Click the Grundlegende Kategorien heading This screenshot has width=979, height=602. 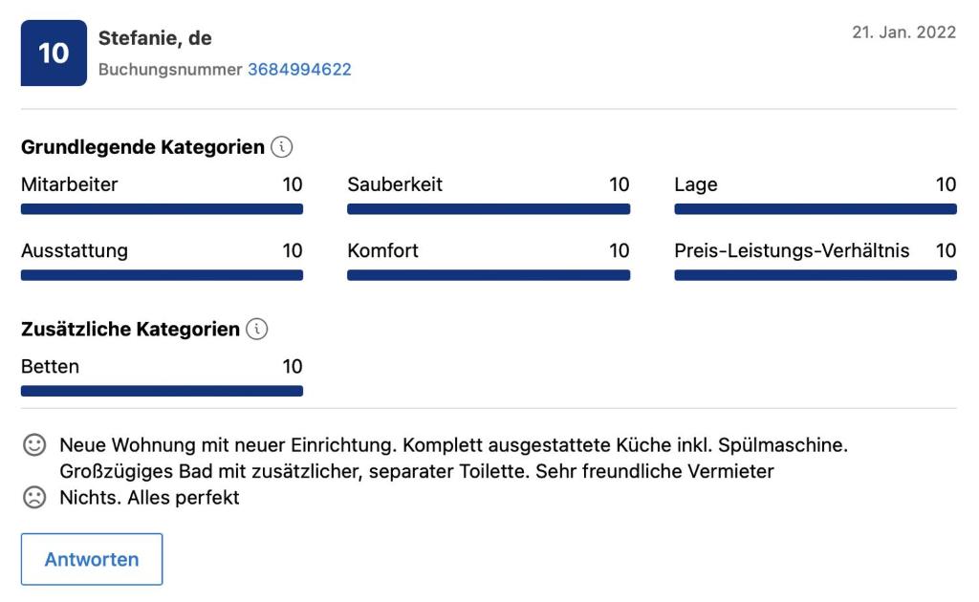[142, 147]
